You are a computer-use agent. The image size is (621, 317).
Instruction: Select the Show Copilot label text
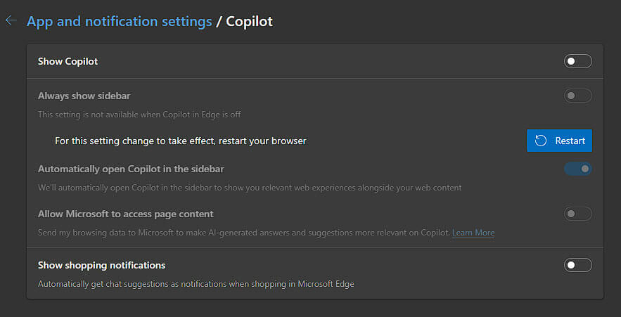click(x=68, y=62)
